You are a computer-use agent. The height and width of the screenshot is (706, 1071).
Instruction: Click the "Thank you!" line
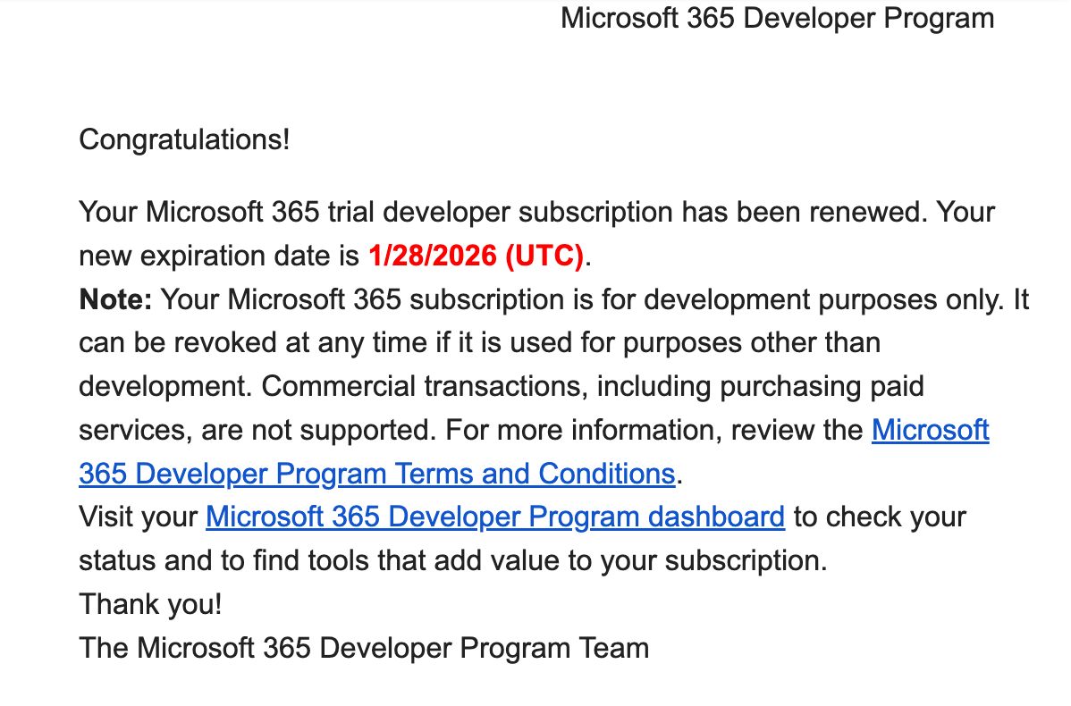[150, 604]
